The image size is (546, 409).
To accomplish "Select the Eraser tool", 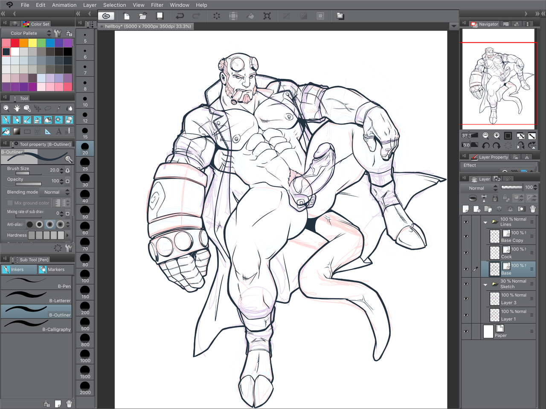I will [x=69, y=120].
